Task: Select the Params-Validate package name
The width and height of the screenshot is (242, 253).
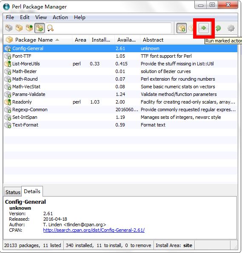Action: coord(29,94)
